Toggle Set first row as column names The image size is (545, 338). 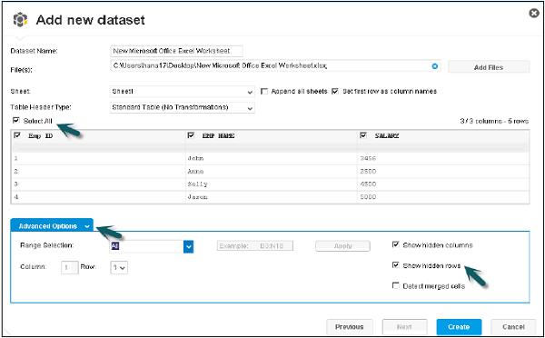point(335,92)
